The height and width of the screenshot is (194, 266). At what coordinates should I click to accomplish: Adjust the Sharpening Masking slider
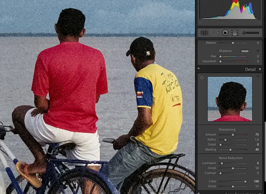click(x=233, y=150)
